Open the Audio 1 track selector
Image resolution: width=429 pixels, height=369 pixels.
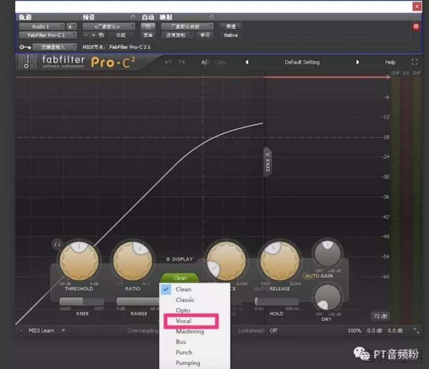click(42, 27)
